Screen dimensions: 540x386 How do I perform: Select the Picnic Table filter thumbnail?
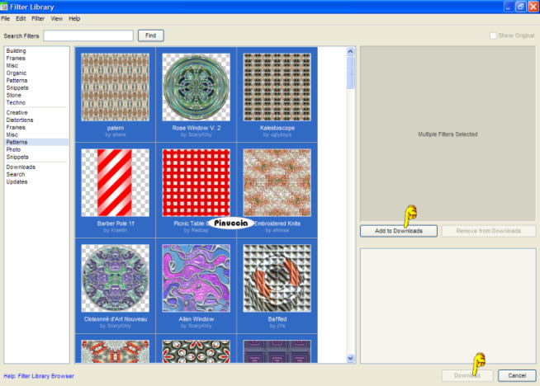pyautogui.click(x=196, y=182)
